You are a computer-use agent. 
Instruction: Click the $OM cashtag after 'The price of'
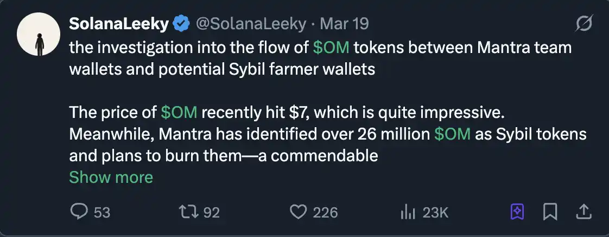point(179,113)
